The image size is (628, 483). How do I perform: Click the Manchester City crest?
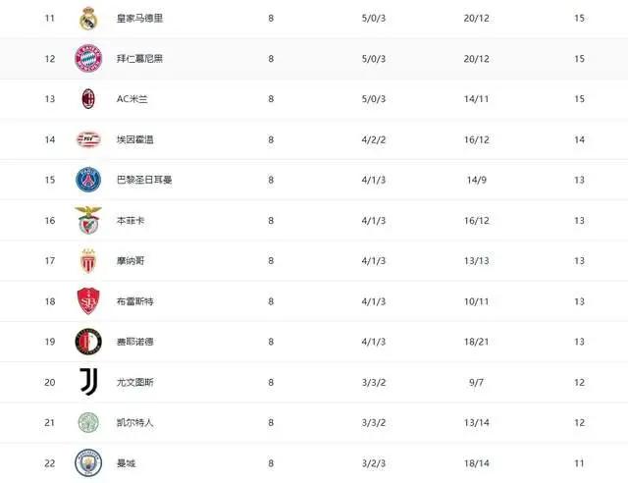coord(88,463)
